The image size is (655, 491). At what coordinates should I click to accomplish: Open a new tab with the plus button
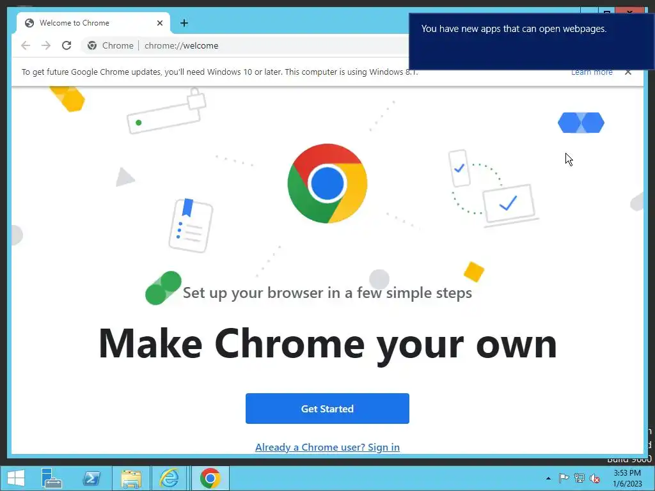coord(184,23)
